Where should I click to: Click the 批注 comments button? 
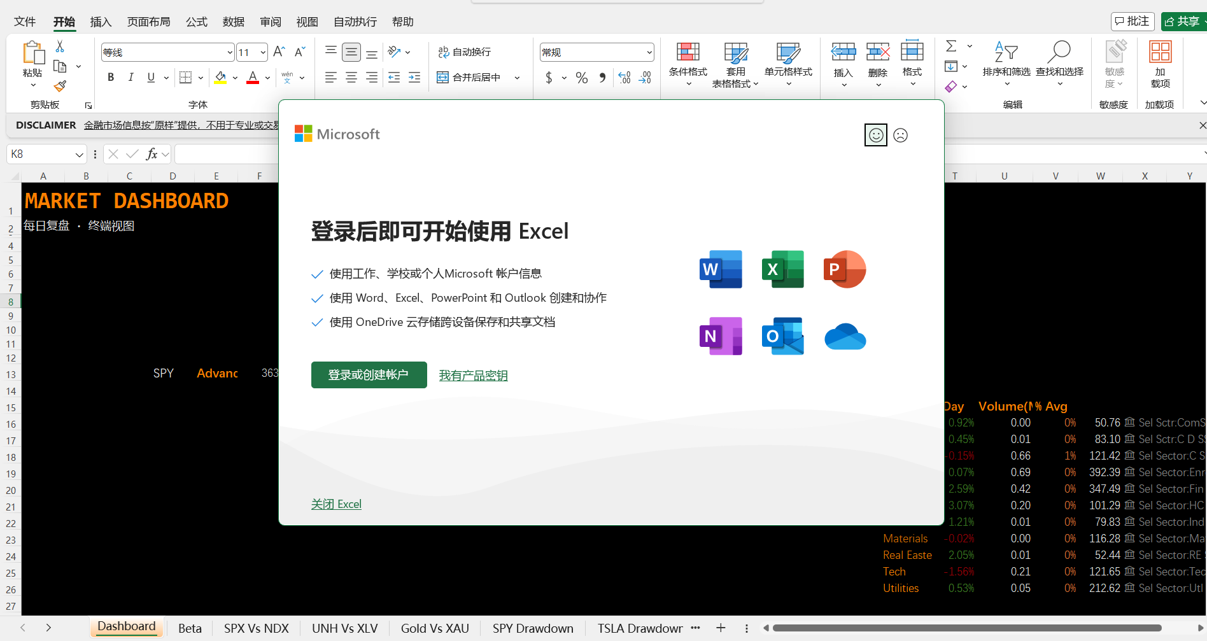pos(1133,22)
